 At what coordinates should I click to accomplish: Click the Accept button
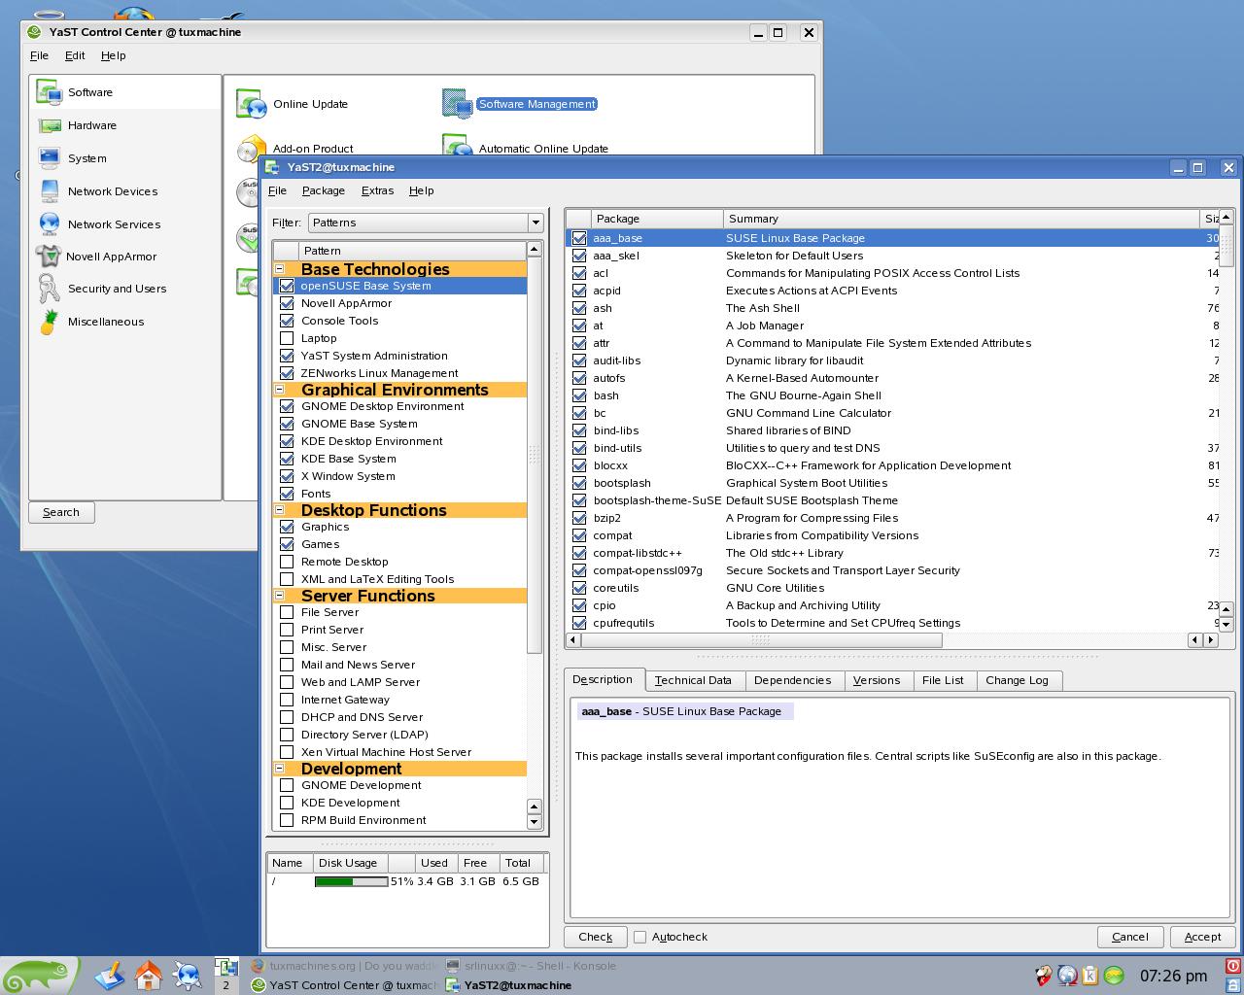pyautogui.click(x=1202, y=937)
